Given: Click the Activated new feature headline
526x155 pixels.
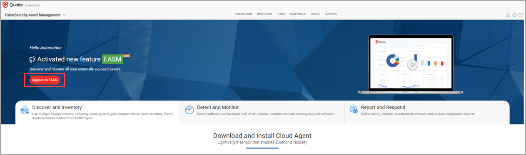Looking at the screenshot, I should [x=69, y=59].
